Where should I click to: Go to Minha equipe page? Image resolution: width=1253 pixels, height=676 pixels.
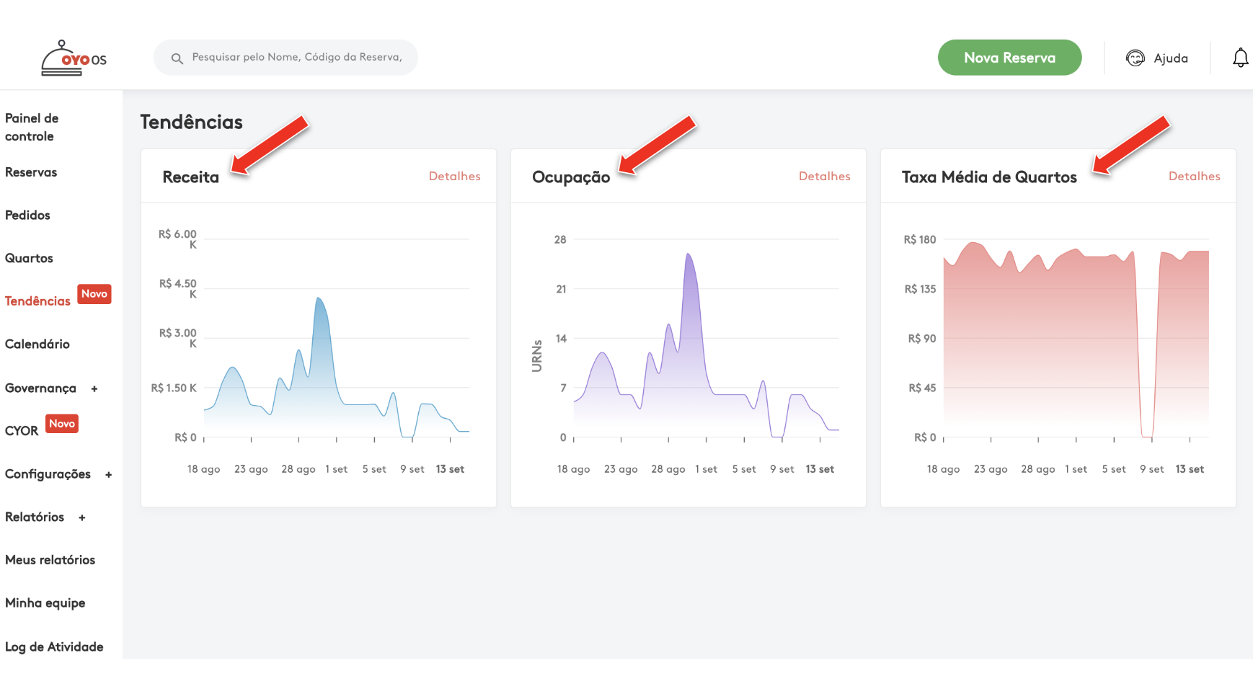tap(45, 603)
